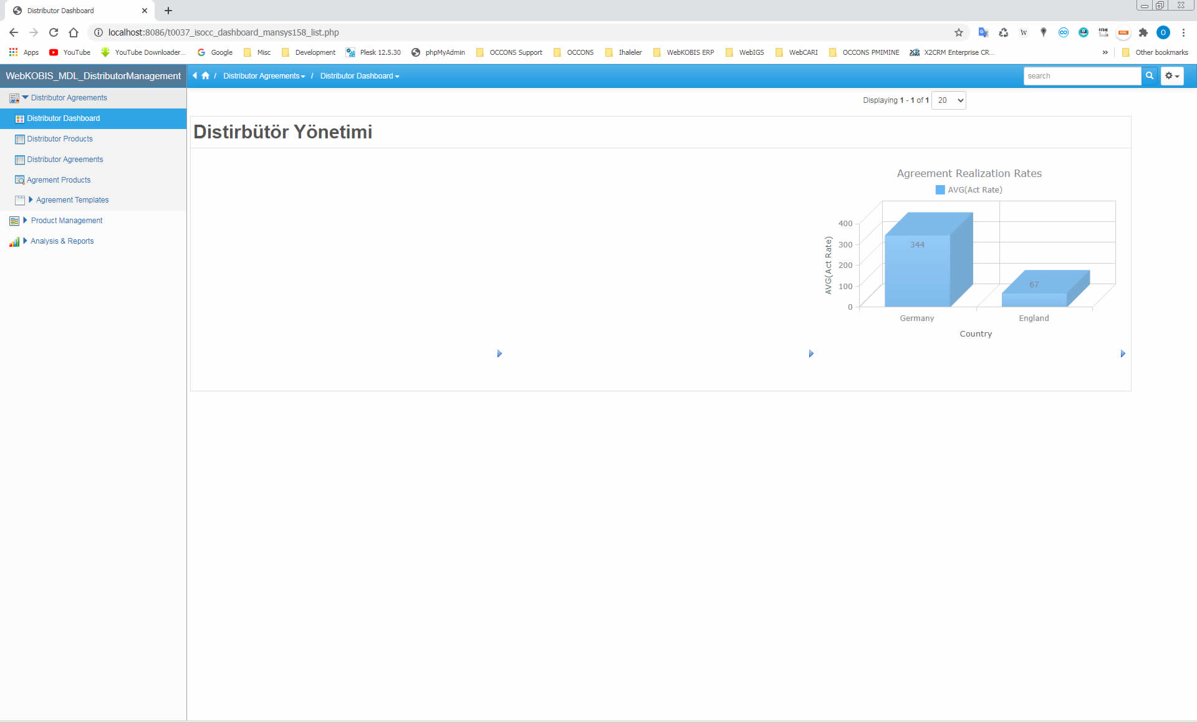Open Ihaleler bookmarks folder

tap(623, 52)
